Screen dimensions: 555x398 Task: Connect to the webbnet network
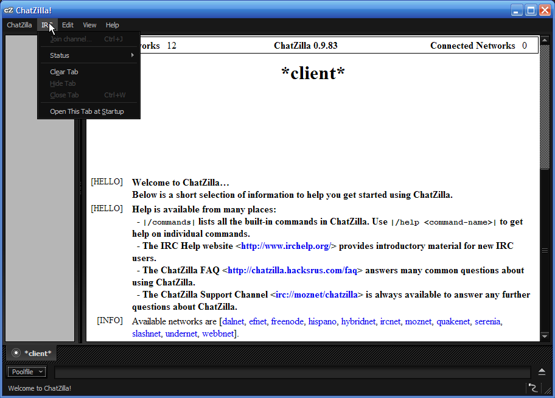(x=218, y=333)
